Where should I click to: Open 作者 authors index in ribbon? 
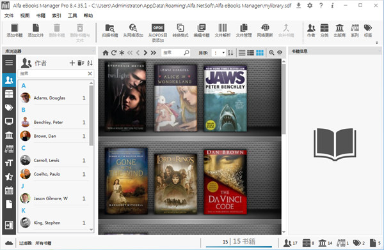tap(311, 31)
